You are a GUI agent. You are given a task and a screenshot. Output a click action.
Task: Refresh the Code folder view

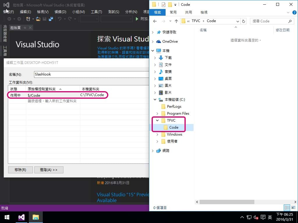tap(244, 21)
